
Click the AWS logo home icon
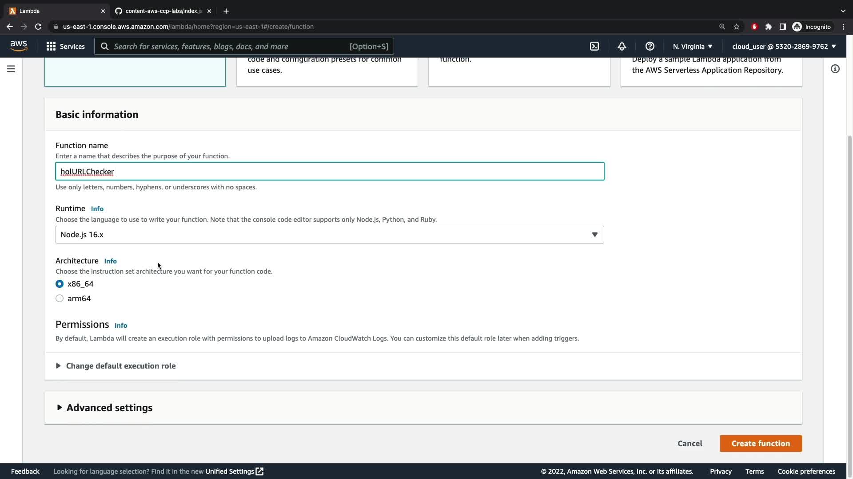point(18,46)
